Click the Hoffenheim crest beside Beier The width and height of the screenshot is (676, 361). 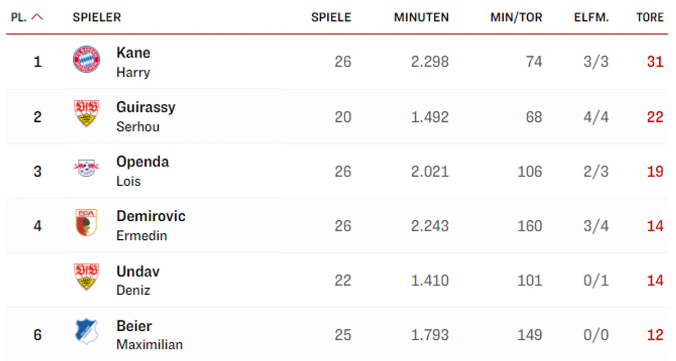point(87,331)
